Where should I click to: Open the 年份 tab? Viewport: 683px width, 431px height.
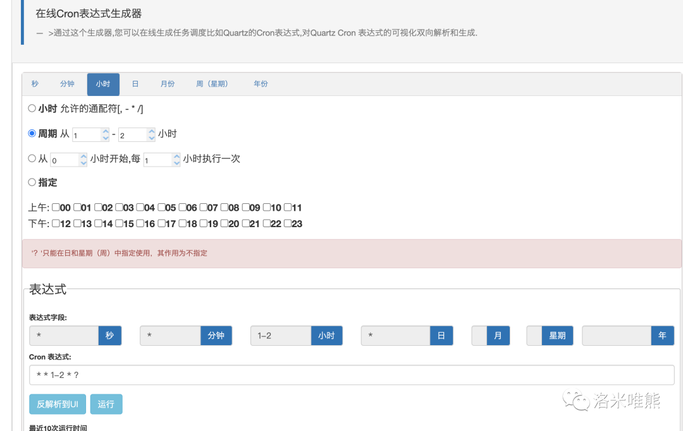coord(261,84)
